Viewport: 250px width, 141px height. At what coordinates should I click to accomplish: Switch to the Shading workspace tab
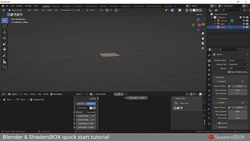point(103,6)
